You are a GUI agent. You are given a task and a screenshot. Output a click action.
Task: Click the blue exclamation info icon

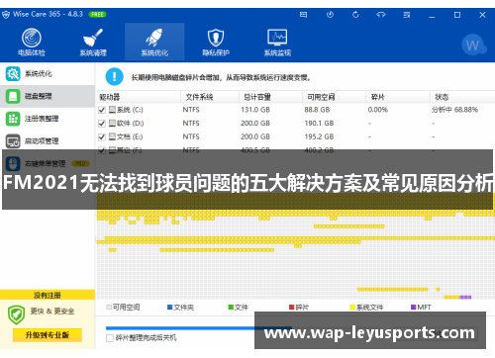pos(114,76)
